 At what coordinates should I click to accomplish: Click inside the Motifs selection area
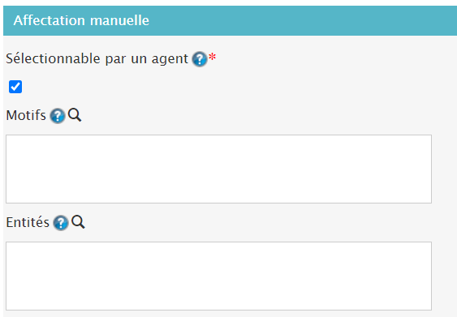coord(218,169)
